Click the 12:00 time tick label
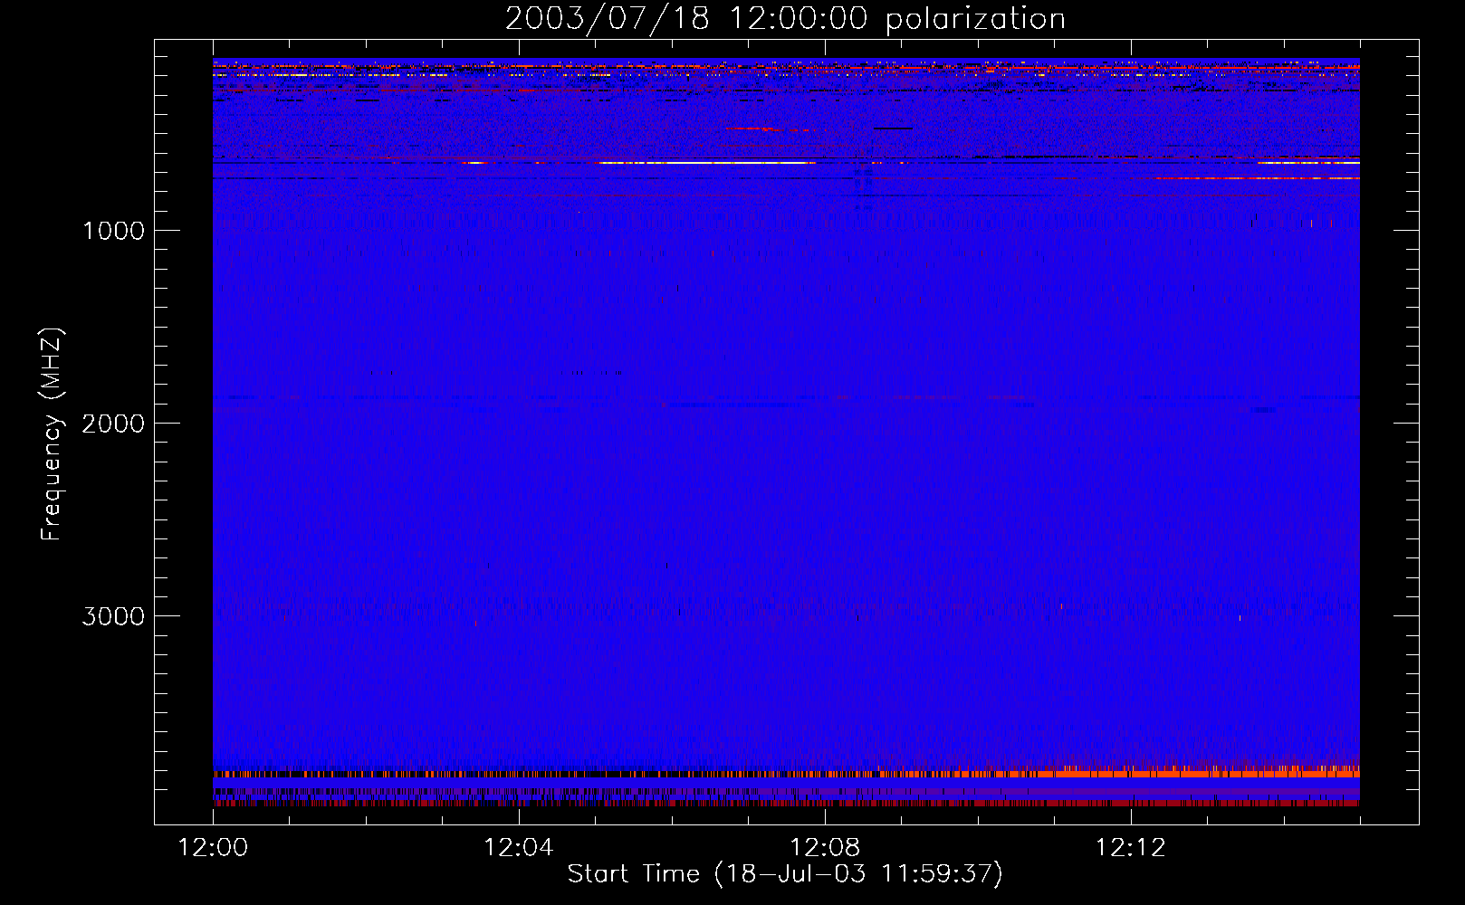1465x905 pixels. (213, 848)
